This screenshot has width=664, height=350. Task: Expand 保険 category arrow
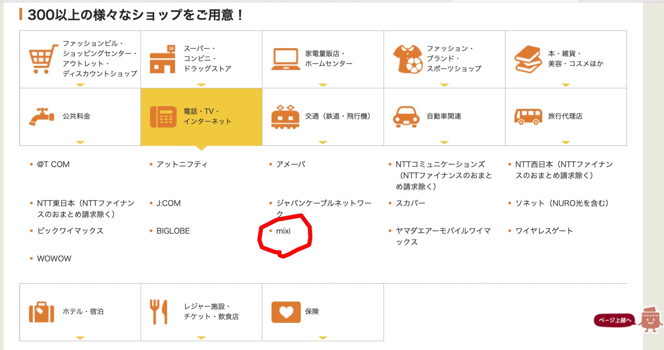click(323, 338)
